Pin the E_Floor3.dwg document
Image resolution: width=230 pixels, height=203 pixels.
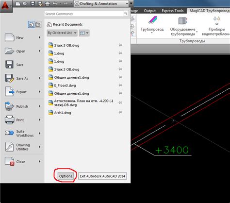click(120, 85)
